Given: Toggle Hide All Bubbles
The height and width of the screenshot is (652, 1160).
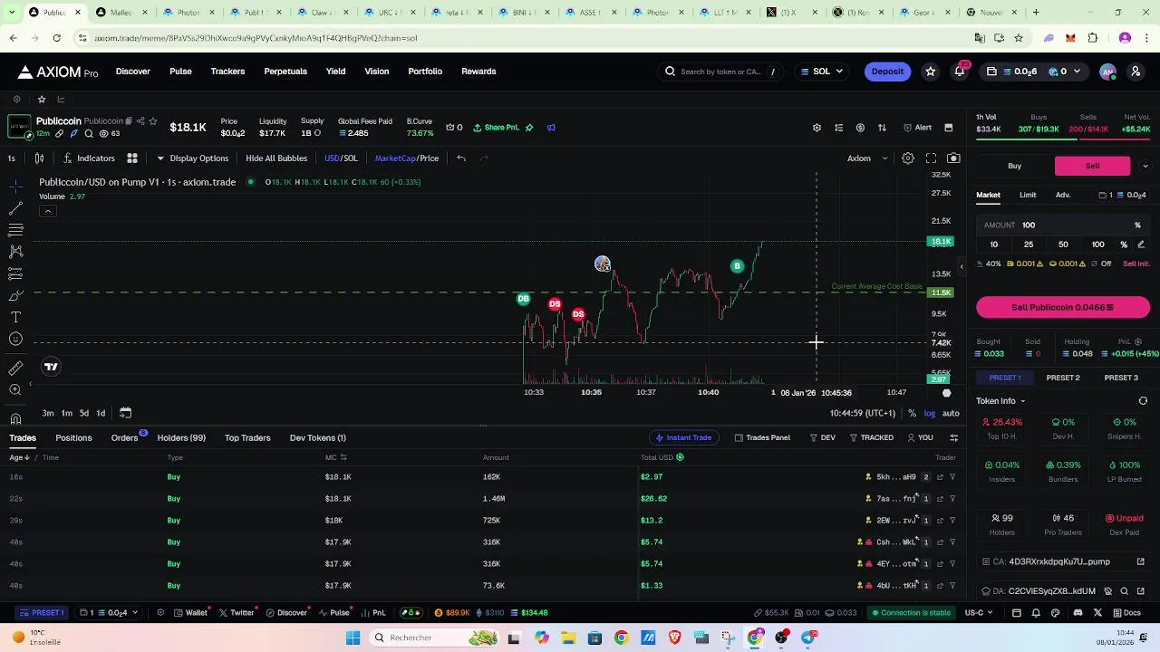Looking at the screenshot, I should [276, 158].
